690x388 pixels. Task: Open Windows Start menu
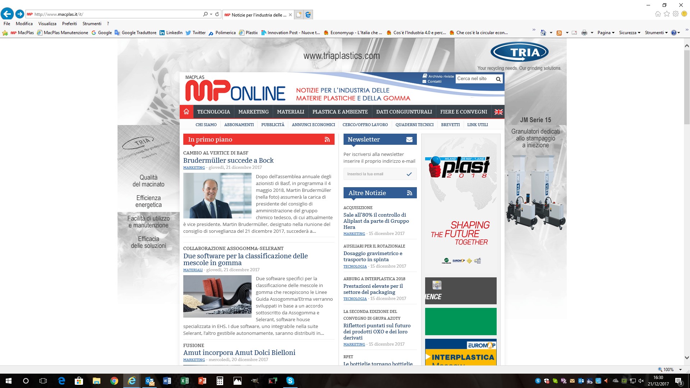(x=9, y=381)
